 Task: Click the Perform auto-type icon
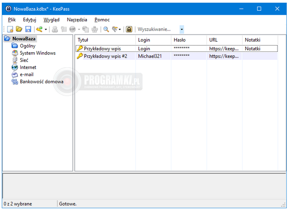click(x=95, y=29)
